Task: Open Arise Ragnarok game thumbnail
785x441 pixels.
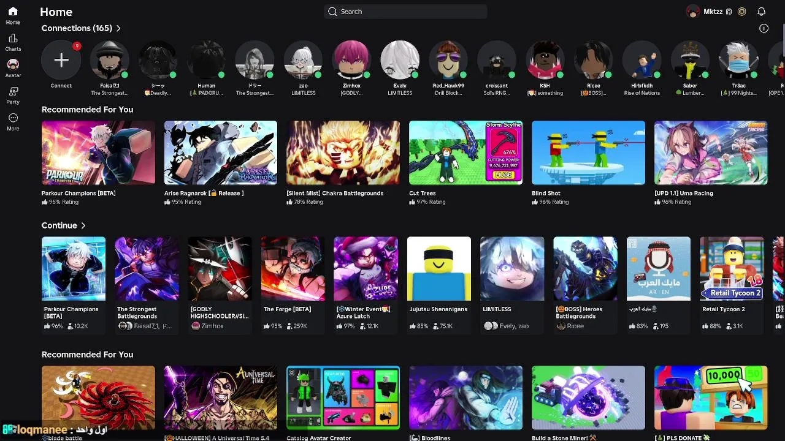Action: (221, 153)
